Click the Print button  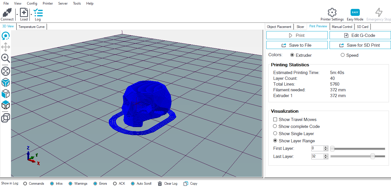297,35
